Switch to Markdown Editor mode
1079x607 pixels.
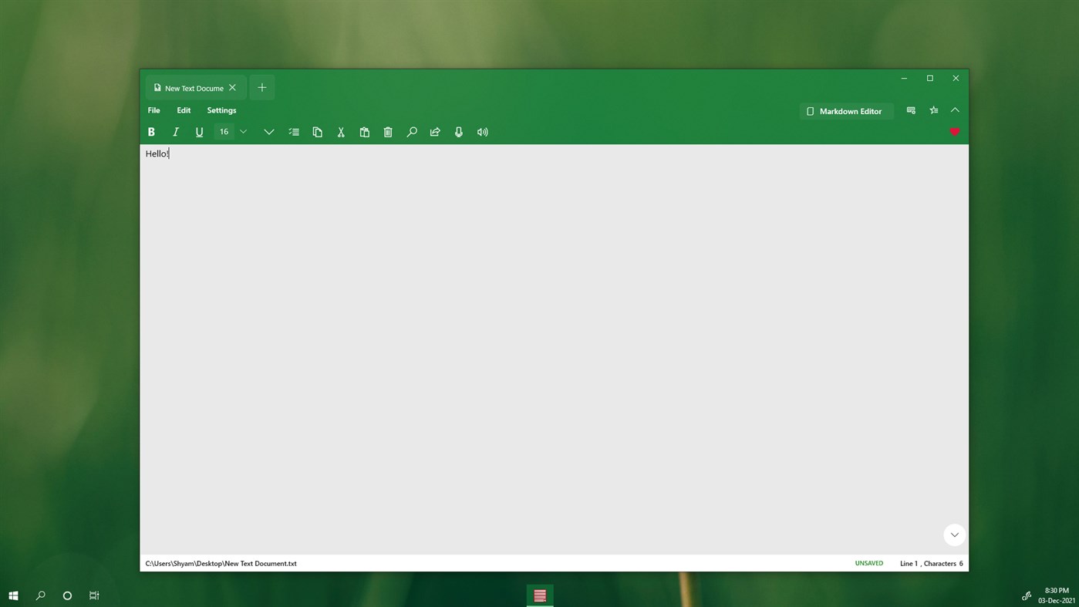[845, 111]
